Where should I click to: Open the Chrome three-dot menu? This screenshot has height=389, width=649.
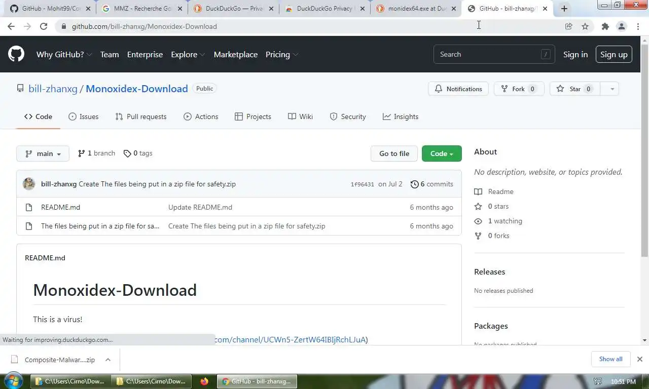click(638, 26)
